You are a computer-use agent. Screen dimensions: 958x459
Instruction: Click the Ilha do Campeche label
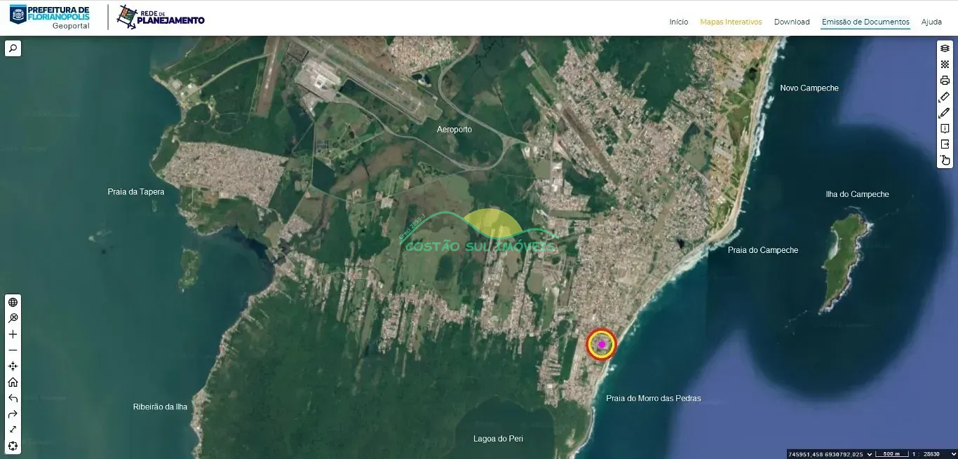point(857,194)
